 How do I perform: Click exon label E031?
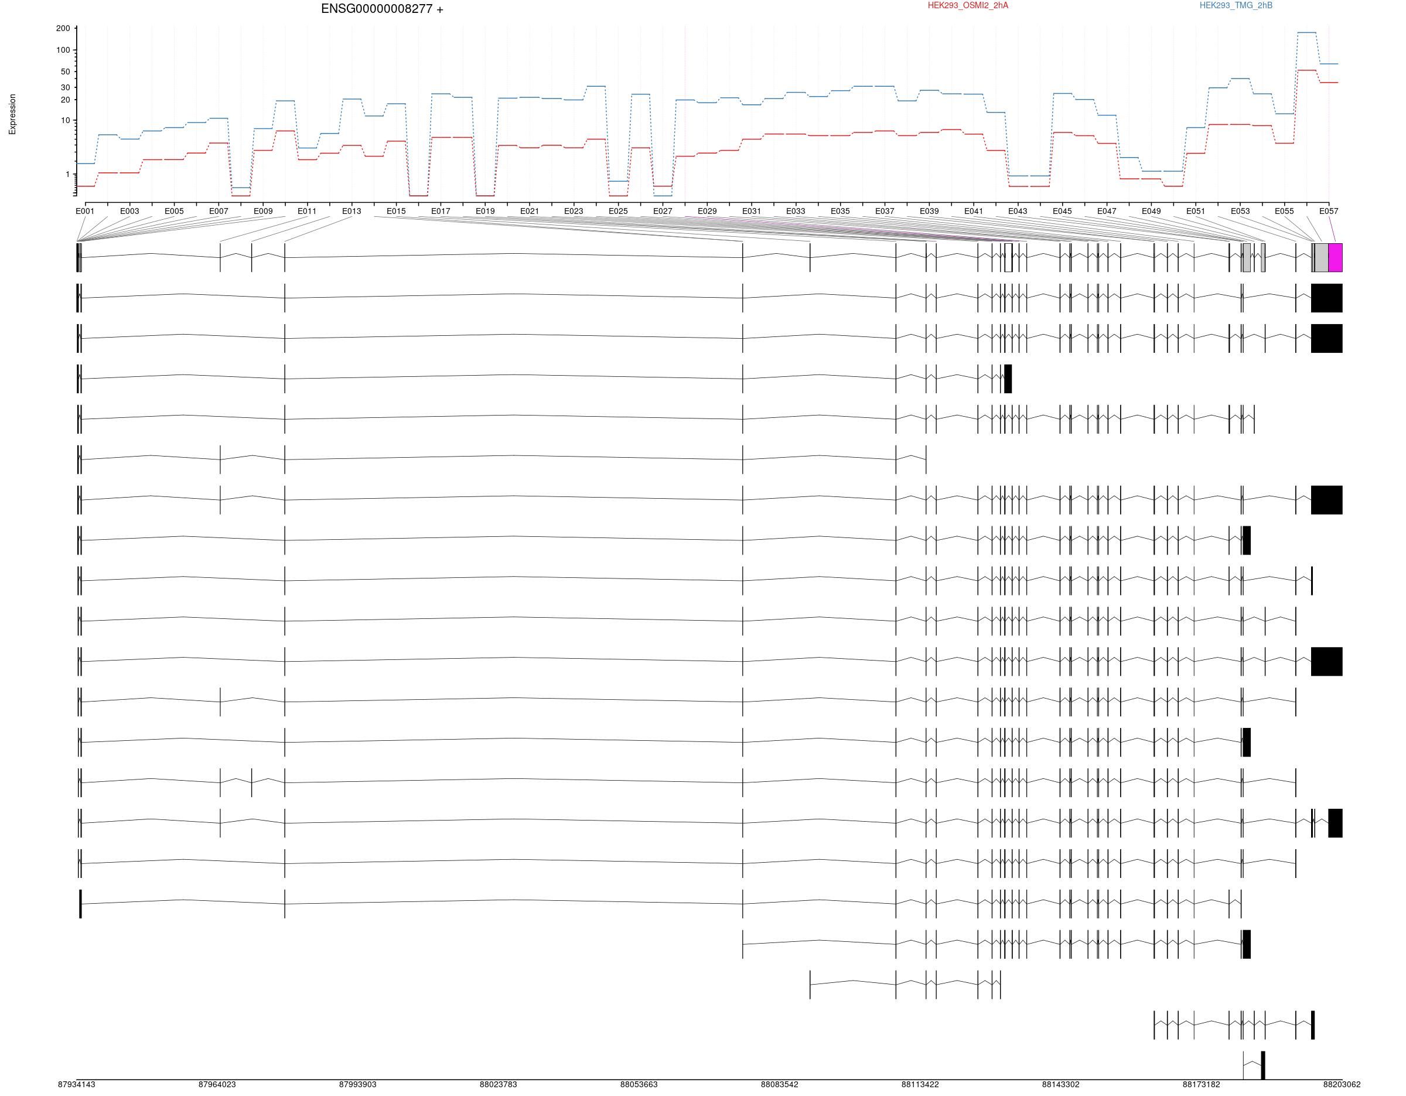click(x=751, y=211)
